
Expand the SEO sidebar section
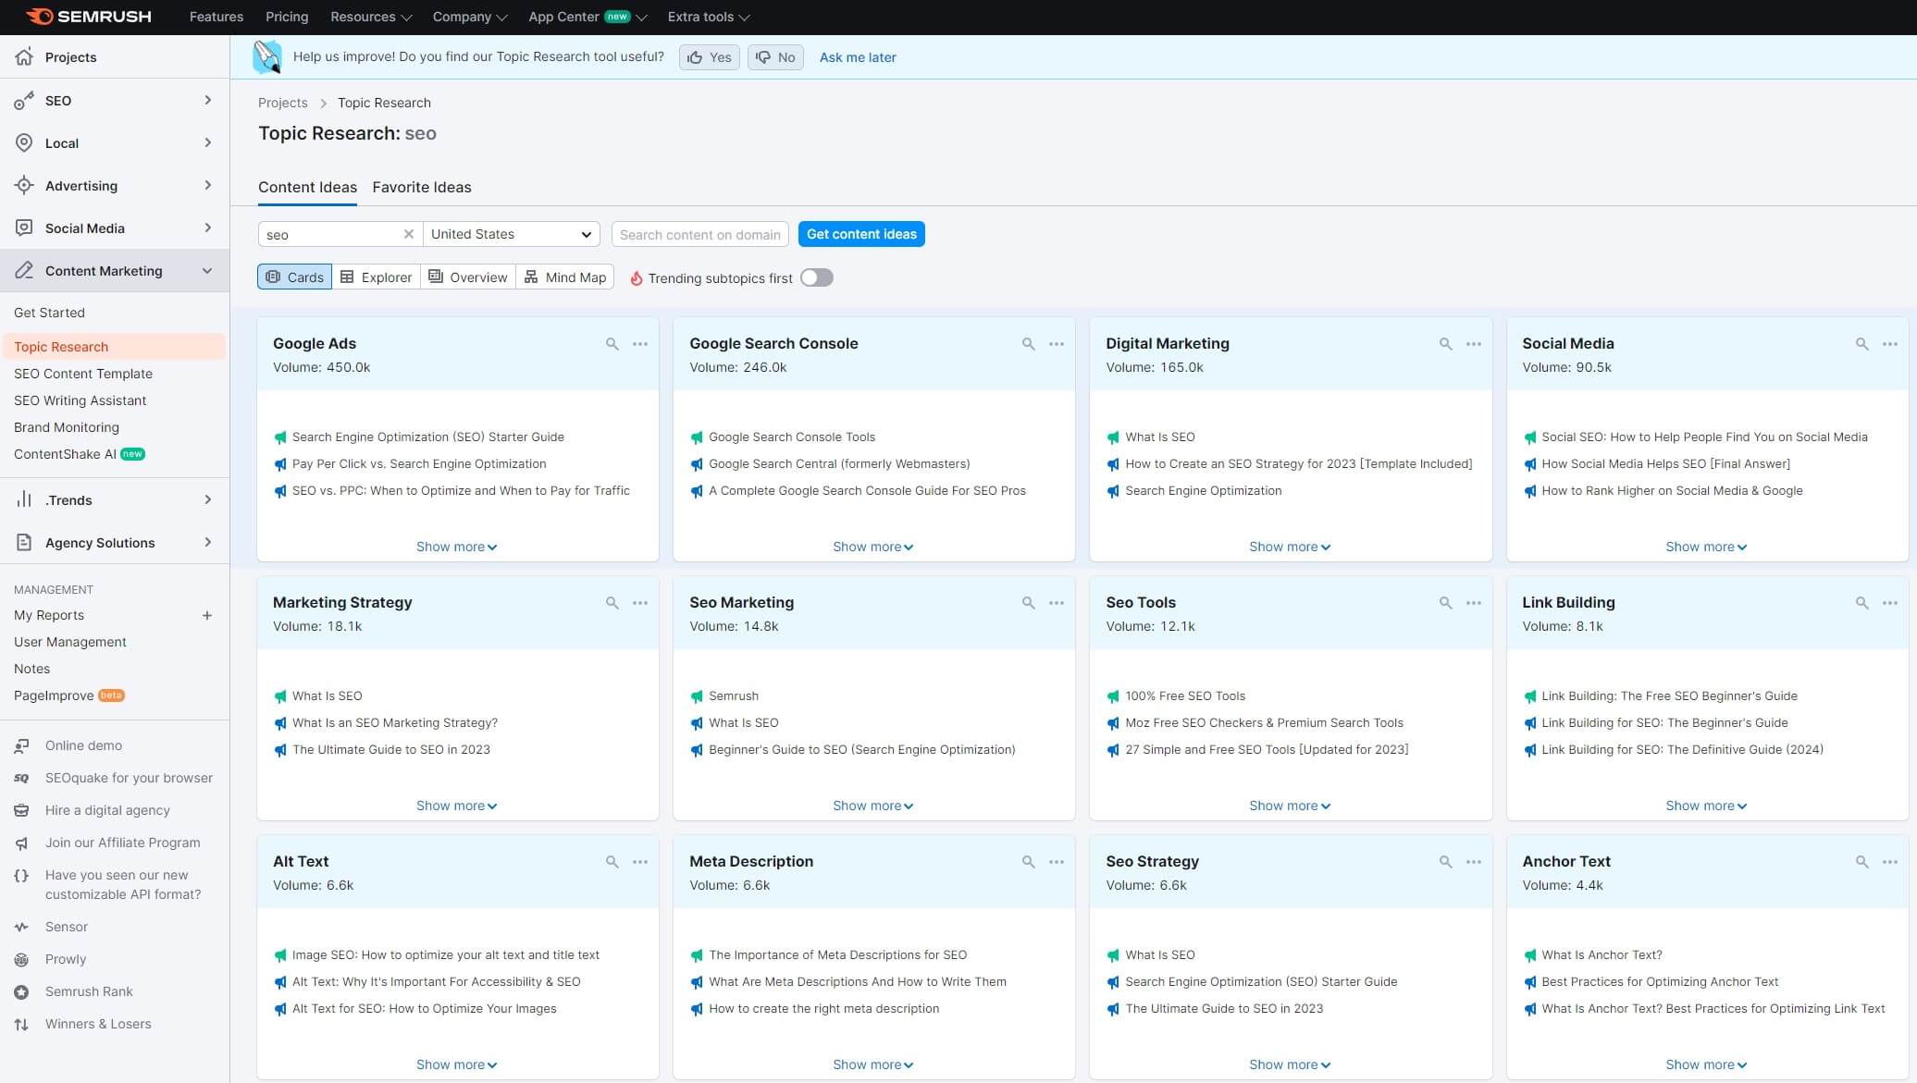tap(115, 100)
